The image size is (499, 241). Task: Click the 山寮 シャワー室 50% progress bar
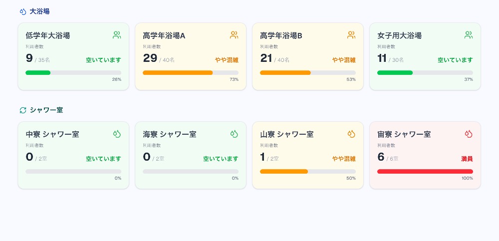[x=307, y=172]
